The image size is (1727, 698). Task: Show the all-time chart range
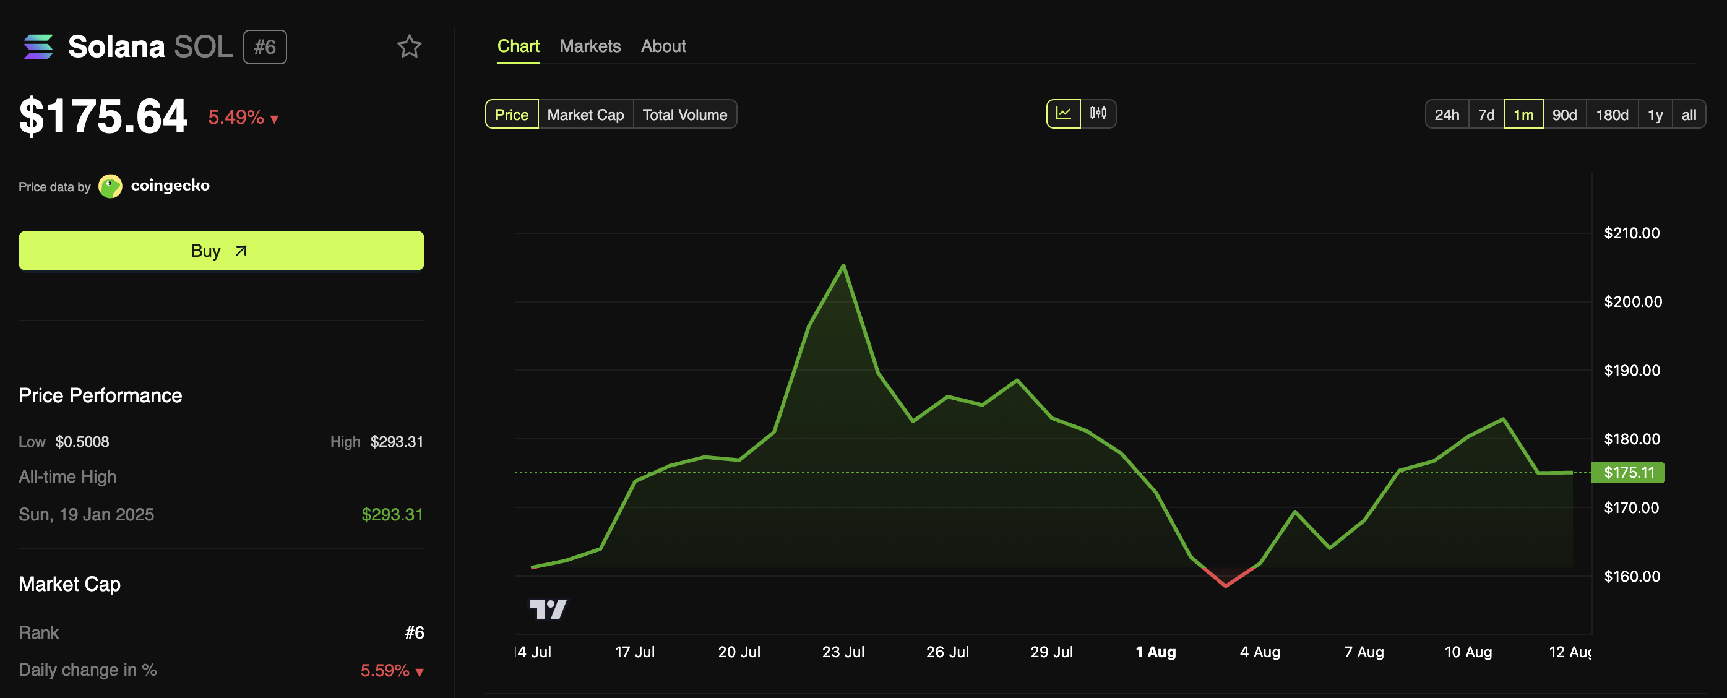[1688, 114]
